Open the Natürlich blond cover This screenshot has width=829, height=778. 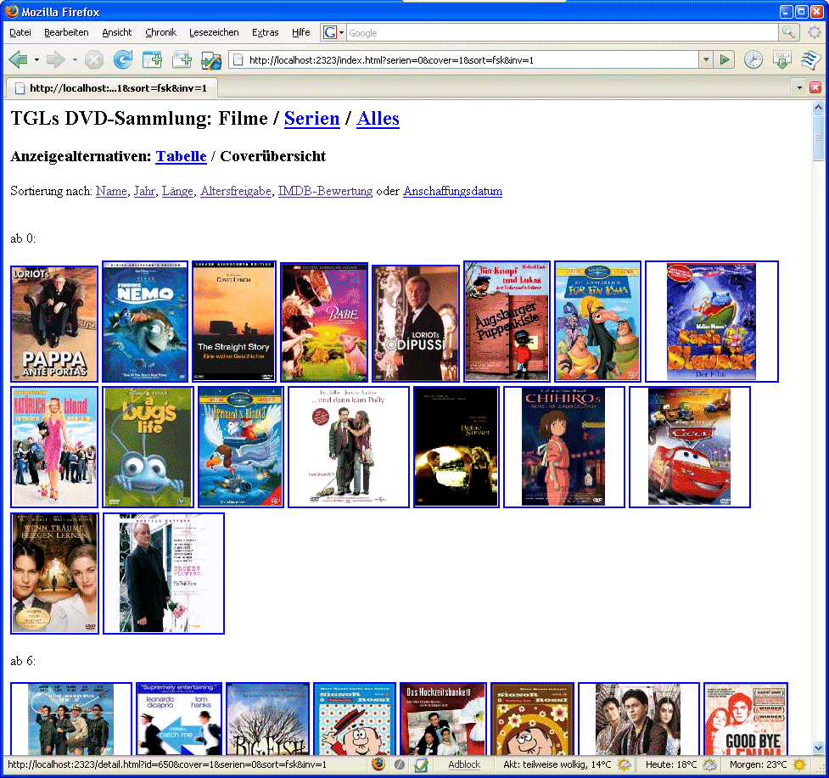coord(54,447)
